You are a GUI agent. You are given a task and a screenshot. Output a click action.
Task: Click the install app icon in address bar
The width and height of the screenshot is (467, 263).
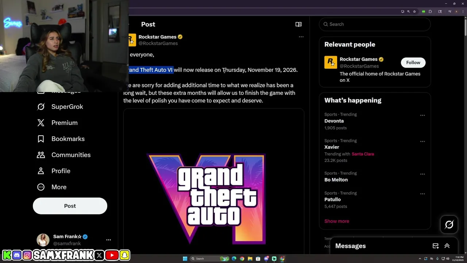pos(403,11)
